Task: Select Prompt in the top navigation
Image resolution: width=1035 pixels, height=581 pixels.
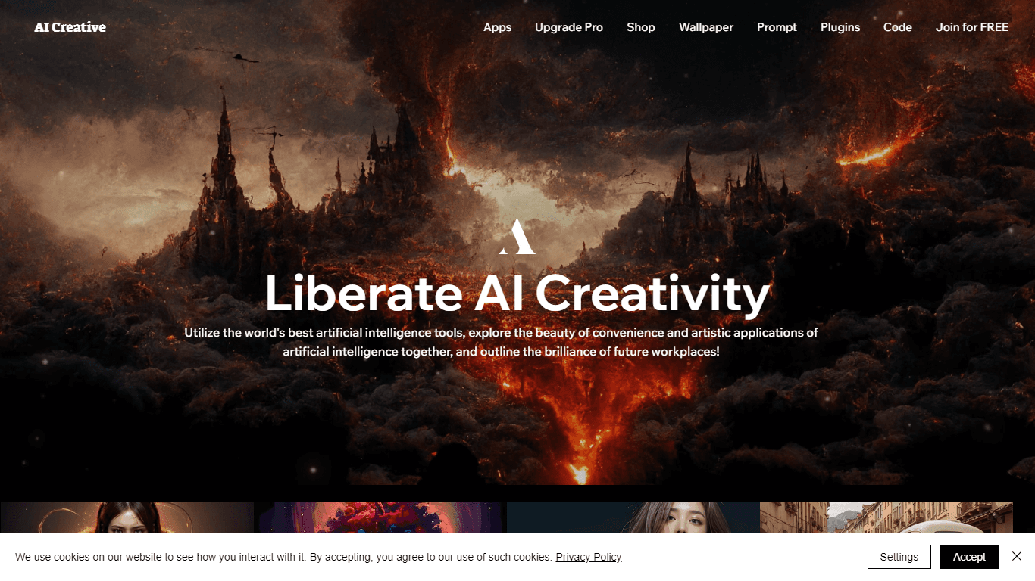Action: pyautogui.click(x=777, y=27)
